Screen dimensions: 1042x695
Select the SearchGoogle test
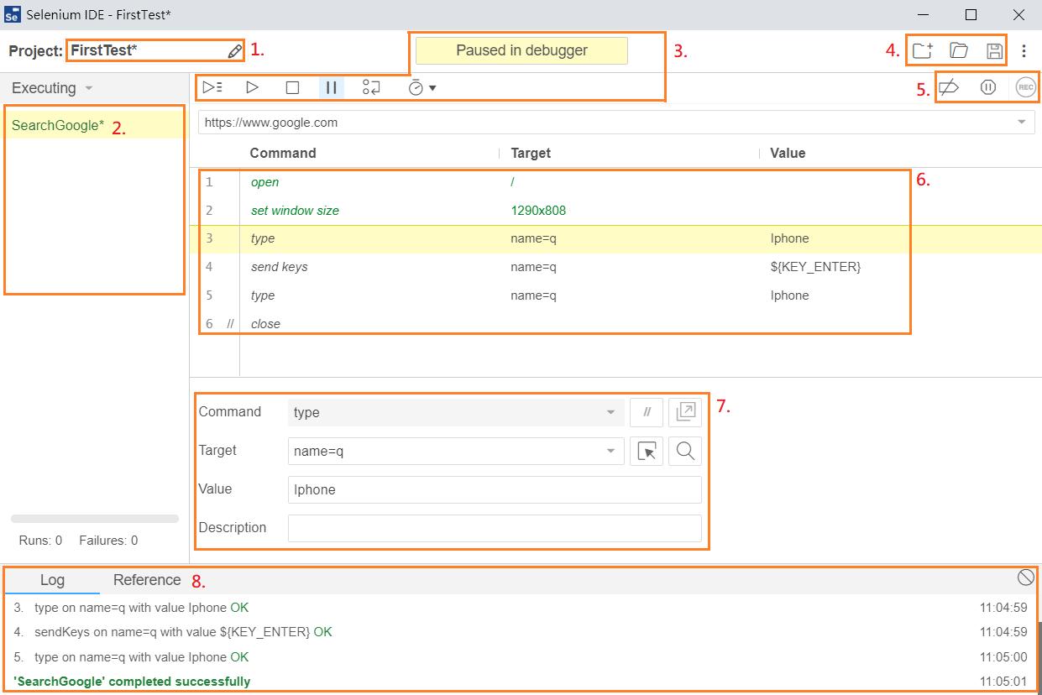(x=94, y=126)
